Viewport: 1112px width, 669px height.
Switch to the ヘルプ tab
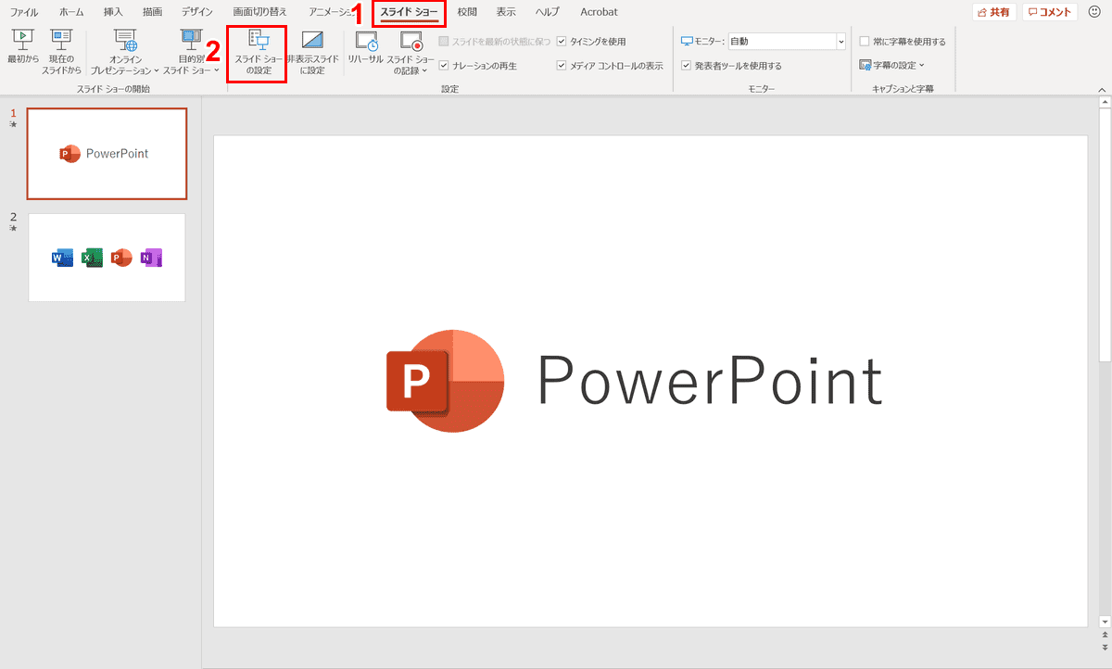pos(547,12)
